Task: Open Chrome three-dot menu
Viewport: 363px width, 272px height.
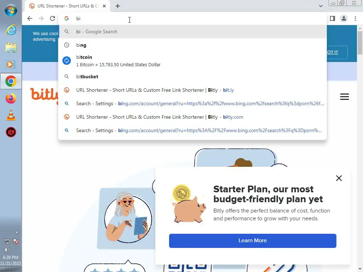Action: [355, 18]
